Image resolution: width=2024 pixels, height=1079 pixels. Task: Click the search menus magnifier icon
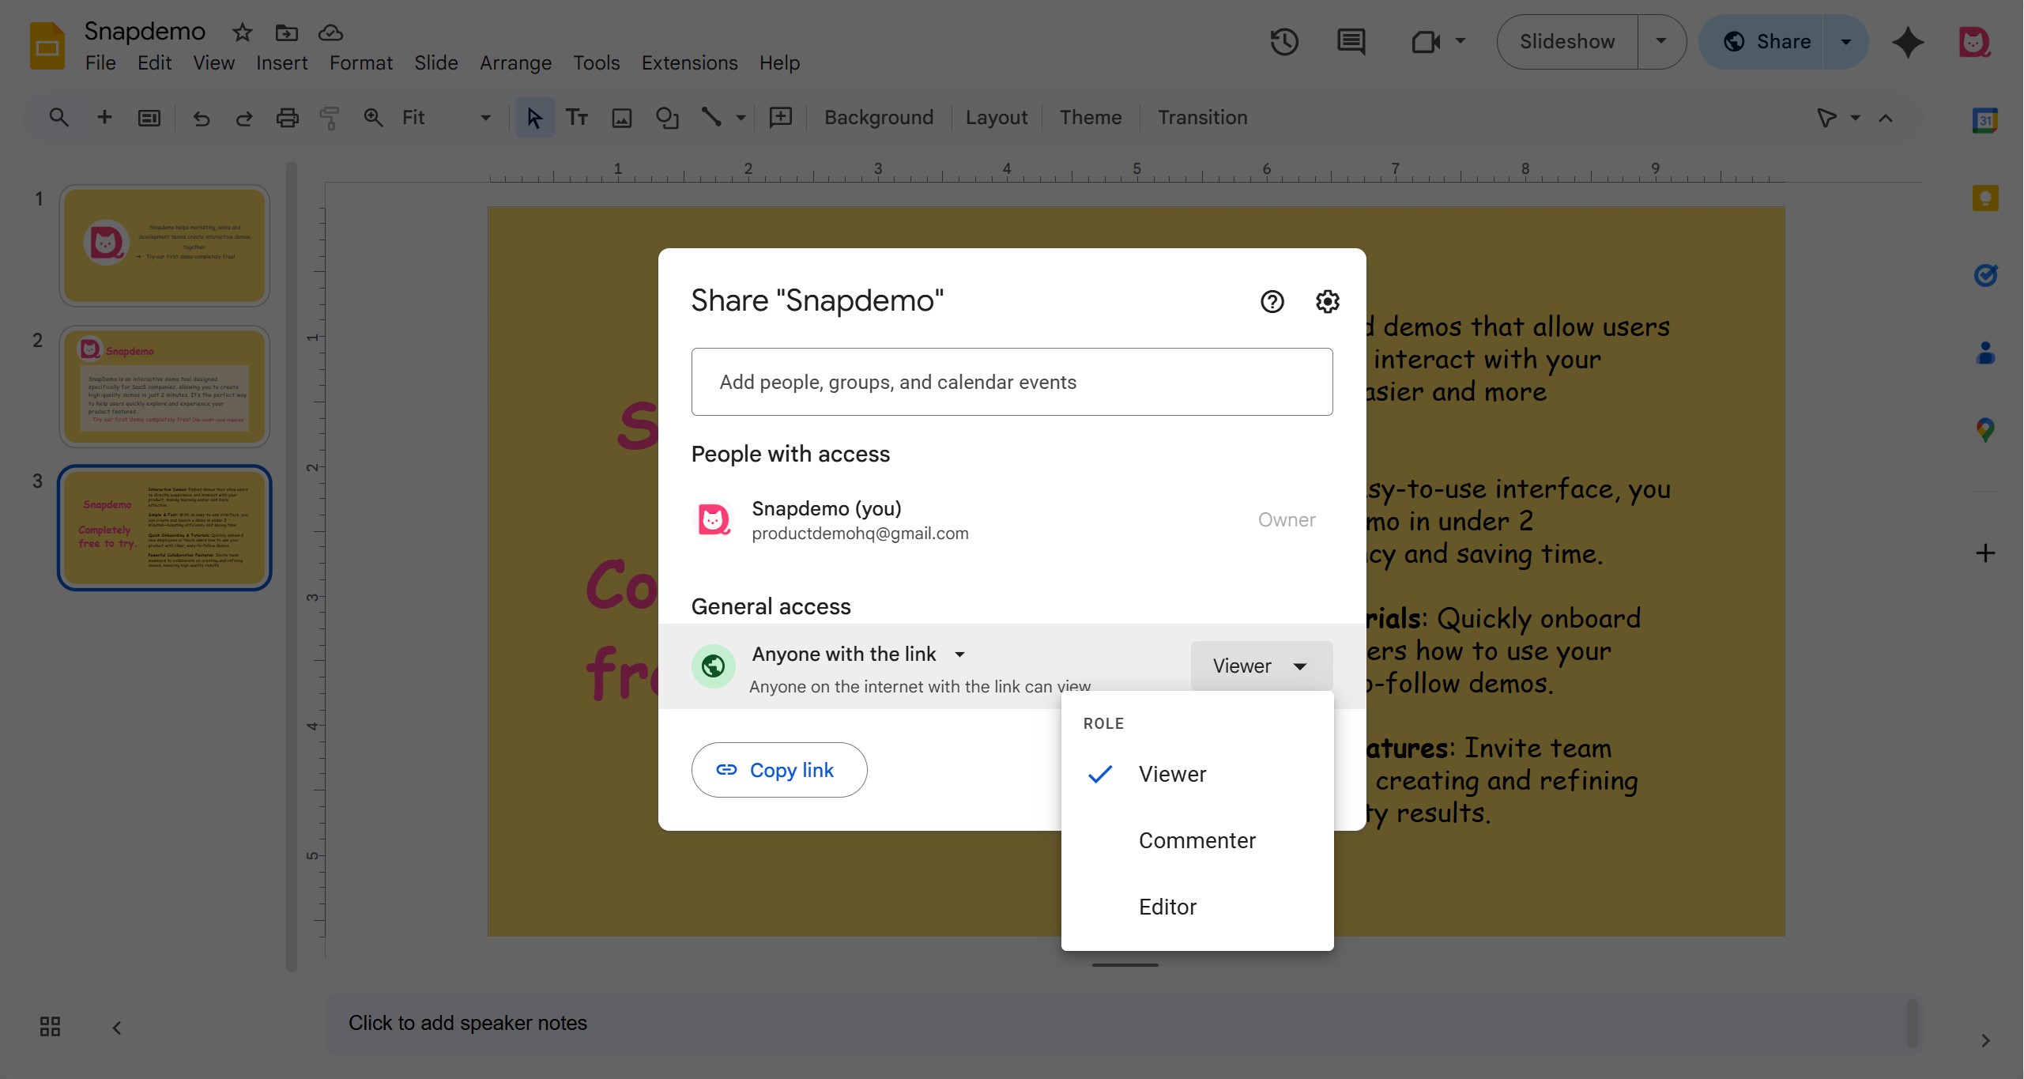(x=58, y=118)
